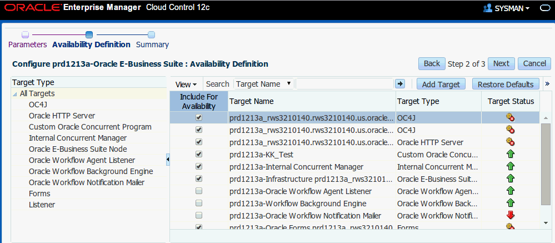Select Availability Definition step label
Viewport: 555px width, 243px height.
pos(91,44)
